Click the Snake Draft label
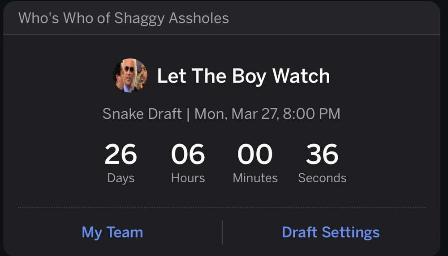Image resolution: width=448 pixels, height=256 pixels. point(142,113)
